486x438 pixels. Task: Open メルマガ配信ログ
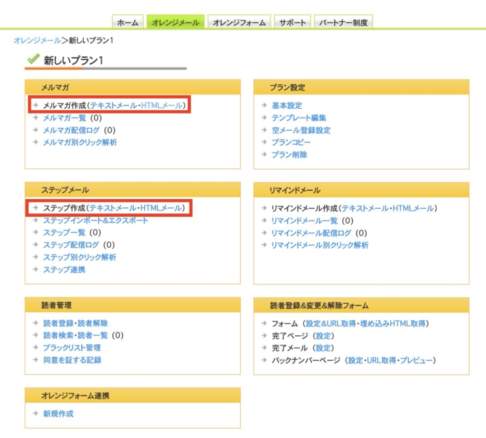tap(71, 130)
